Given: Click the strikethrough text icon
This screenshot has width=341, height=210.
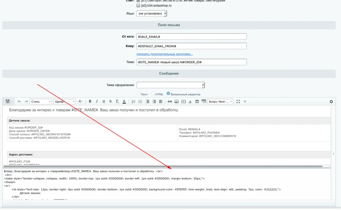Looking at the screenshot, I should (x=111, y=102).
